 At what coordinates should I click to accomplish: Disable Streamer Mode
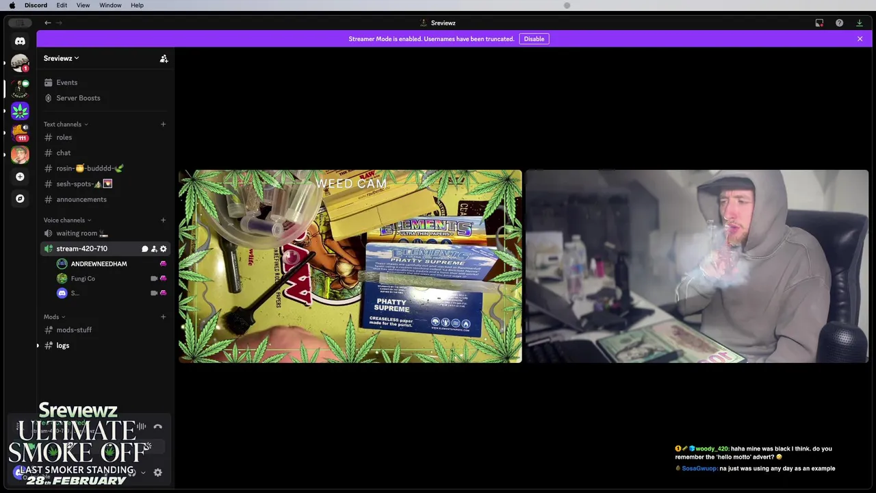[534, 39]
